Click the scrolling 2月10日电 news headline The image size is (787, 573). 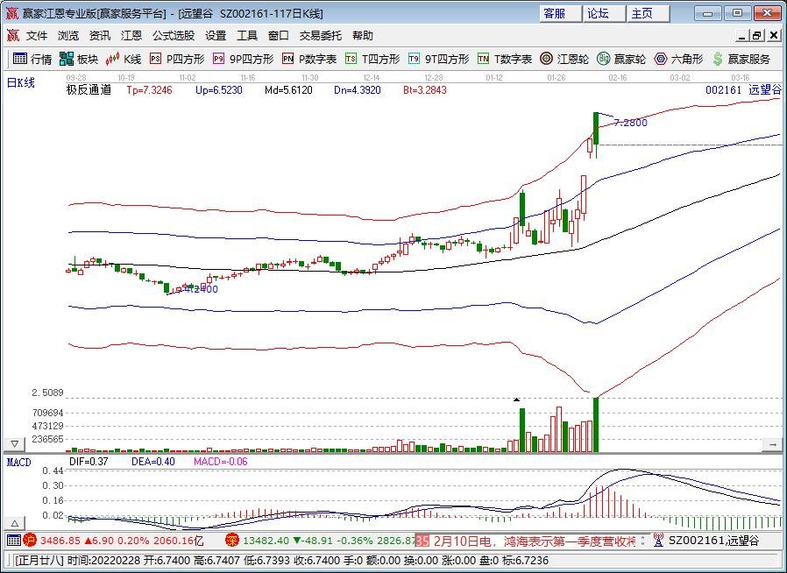534,541
